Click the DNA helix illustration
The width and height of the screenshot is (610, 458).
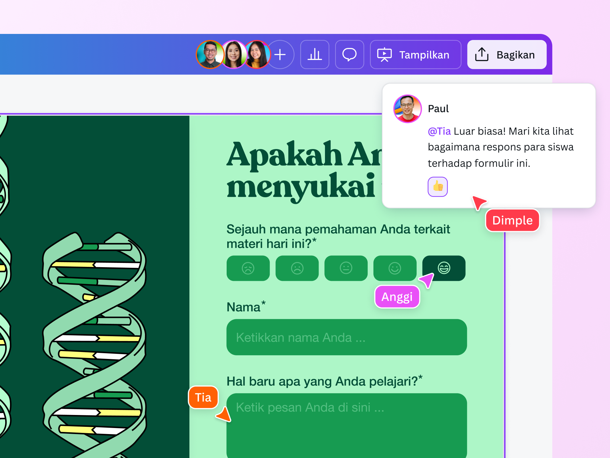94,342
